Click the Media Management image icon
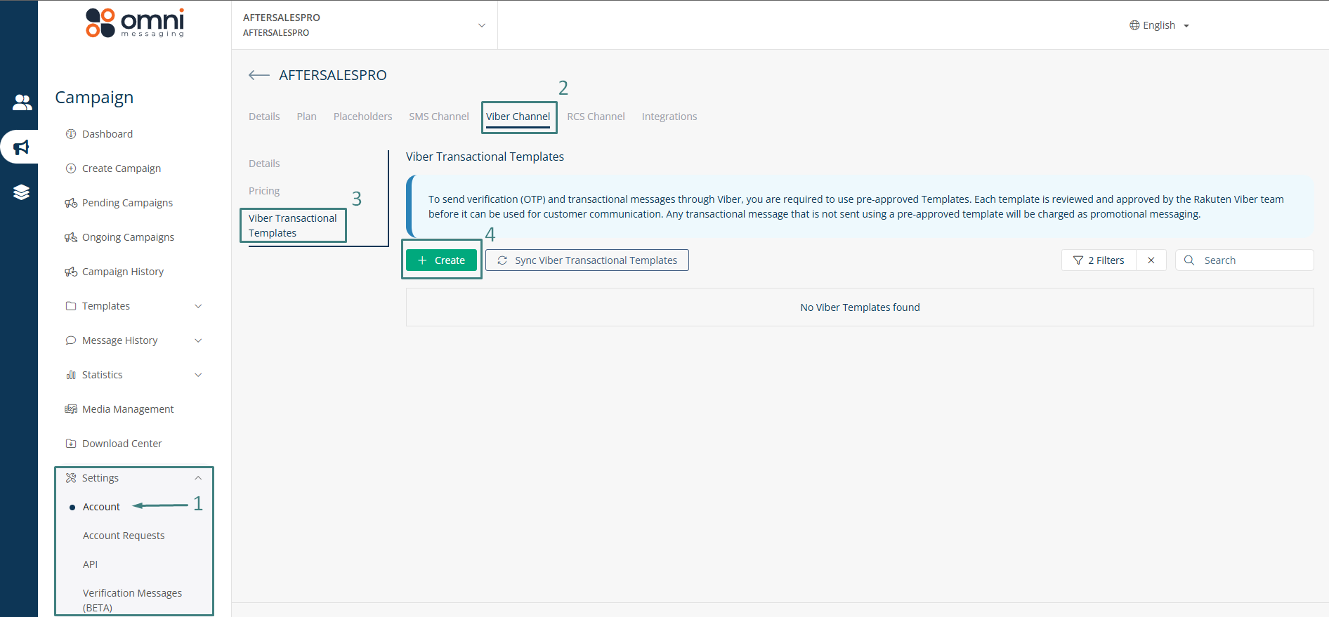Image resolution: width=1329 pixels, height=617 pixels. (x=71, y=409)
